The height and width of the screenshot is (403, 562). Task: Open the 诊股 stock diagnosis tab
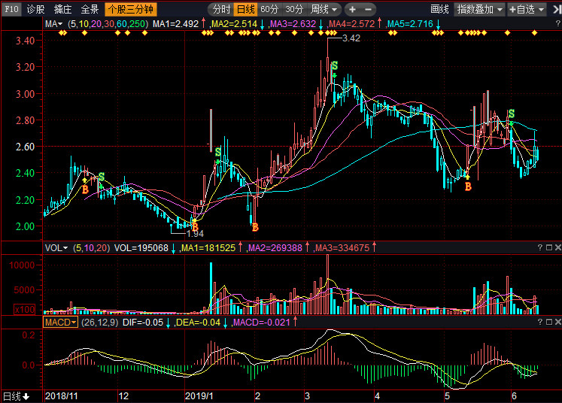[x=35, y=10]
